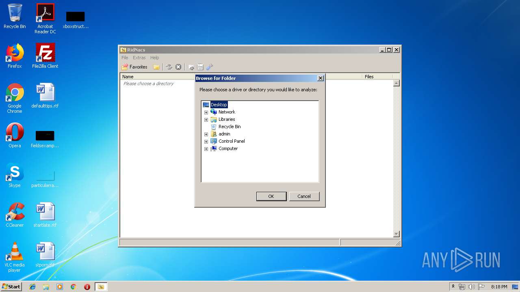Select Desktop in the folder tree

coord(219,105)
